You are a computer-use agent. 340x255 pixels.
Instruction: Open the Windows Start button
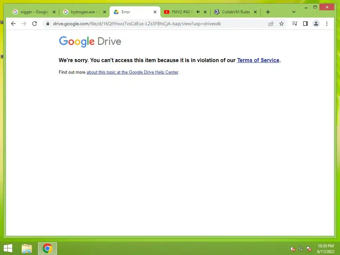(x=8, y=248)
